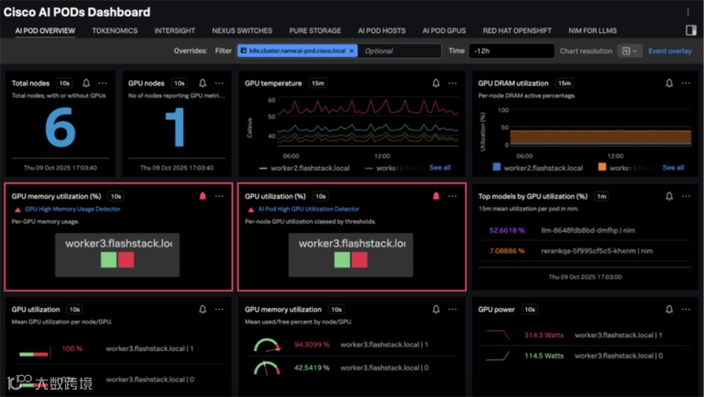Go to the AI POD GPUS tab

(444, 30)
